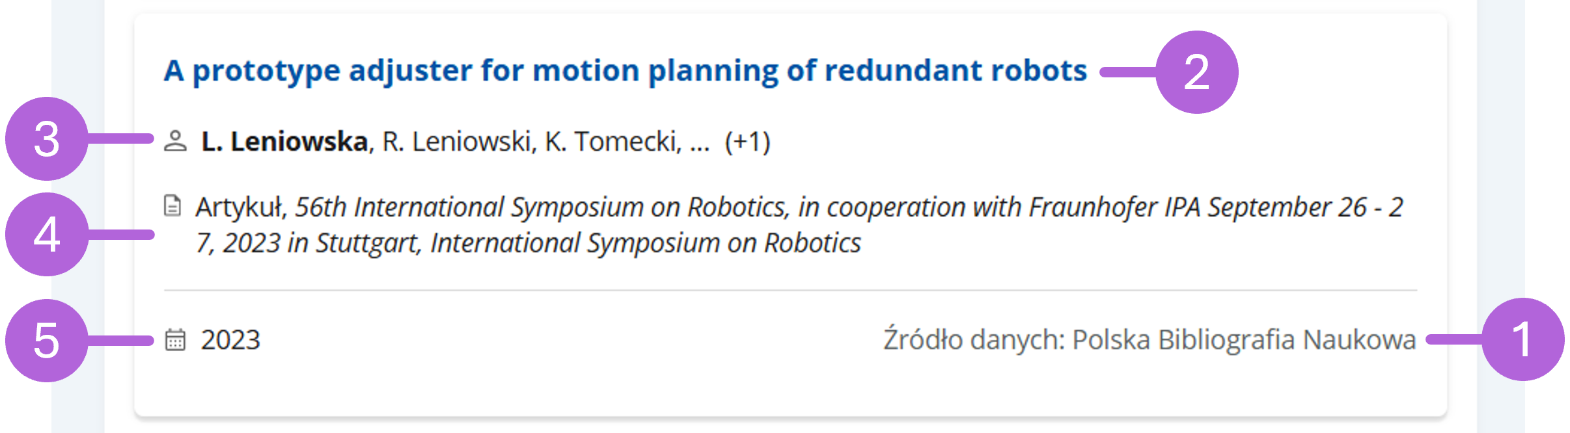This screenshot has height=433, width=1570.
Task: Click purple annotation marker number 5
Action: 47,341
